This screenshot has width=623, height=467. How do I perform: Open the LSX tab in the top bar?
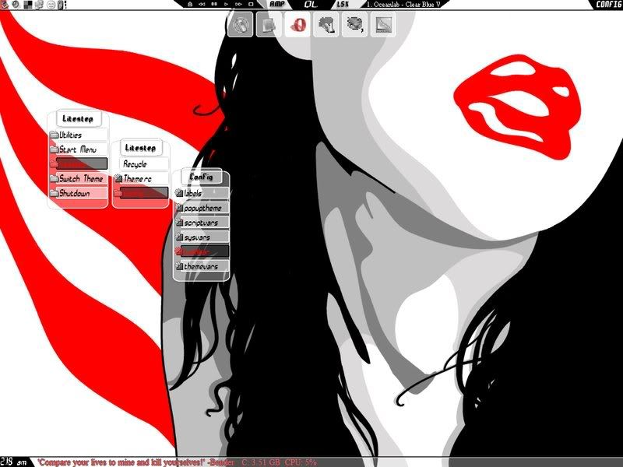click(x=343, y=5)
